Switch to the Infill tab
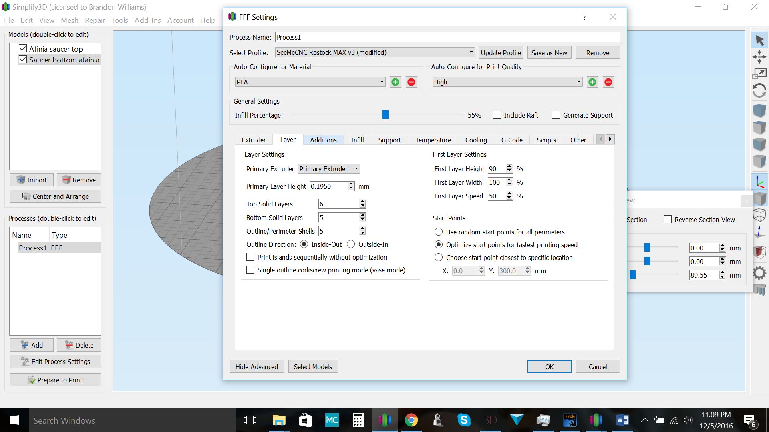The height and width of the screenshot is (432, 769). [357, 140]
